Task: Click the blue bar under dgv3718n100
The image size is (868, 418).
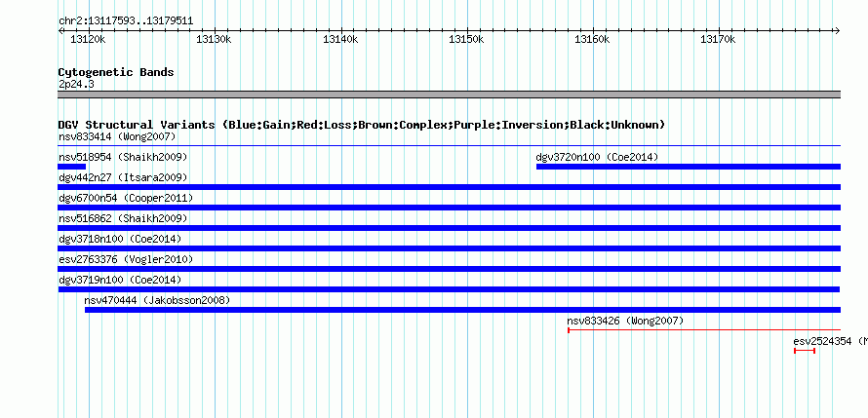Action: (x=449, y=248)
